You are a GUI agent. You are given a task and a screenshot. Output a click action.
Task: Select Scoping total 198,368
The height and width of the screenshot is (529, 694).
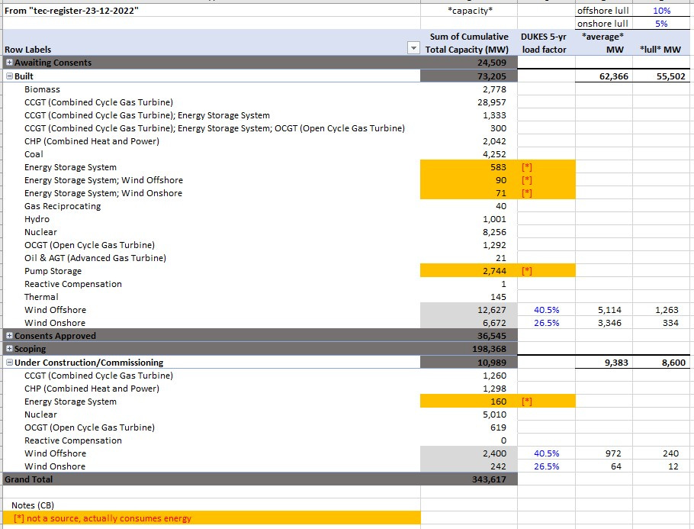pos(469,349)
